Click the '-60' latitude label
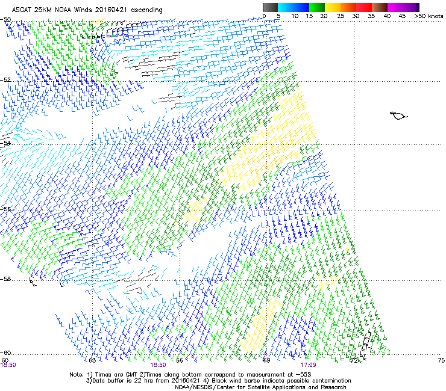The height and width of the screenshot is (391, 446). click(x=5, y=353)
